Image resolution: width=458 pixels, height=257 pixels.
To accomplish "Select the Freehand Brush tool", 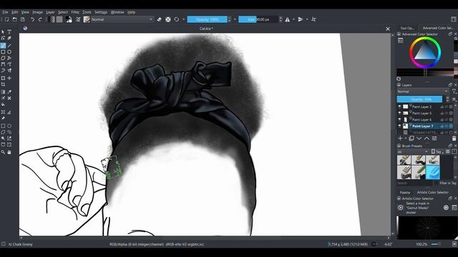I will pos(3,46).
